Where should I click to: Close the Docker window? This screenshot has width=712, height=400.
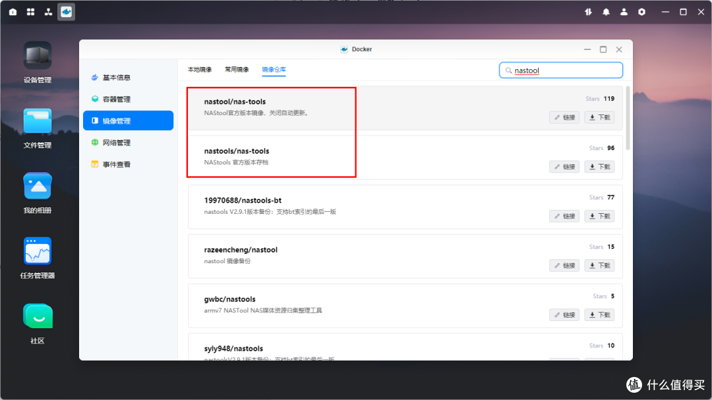pyautogui.click(x=619, y=49)
